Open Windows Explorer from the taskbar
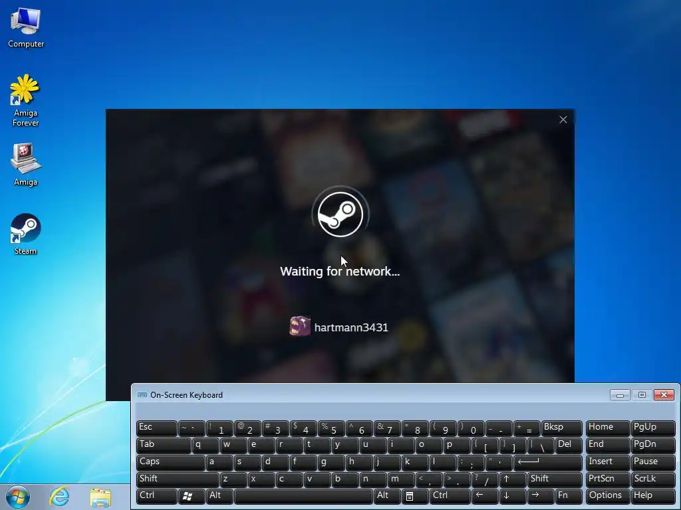Viewport: 681px width, 510px height. [100, 497]
